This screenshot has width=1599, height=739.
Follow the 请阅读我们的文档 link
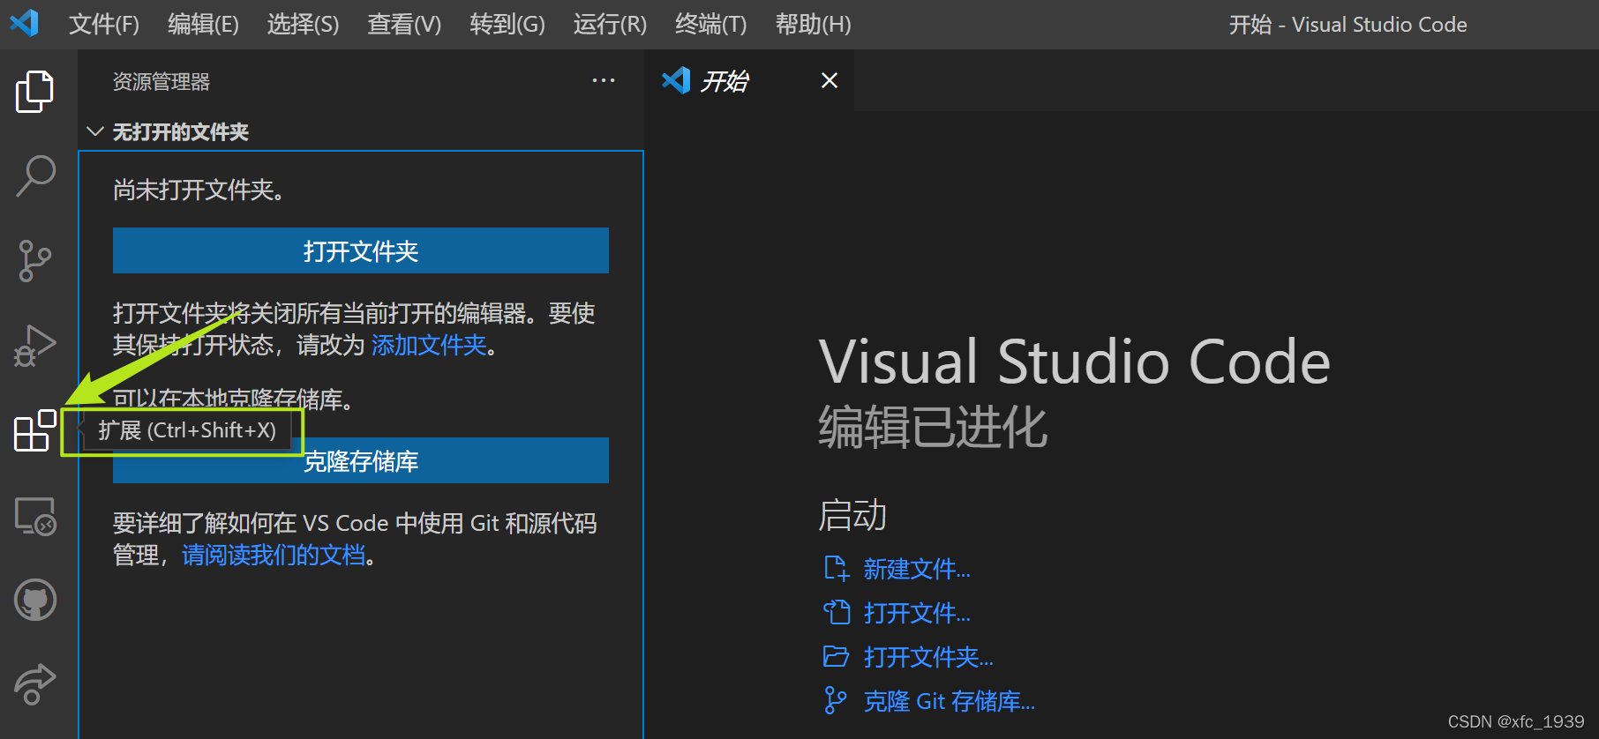274,555
